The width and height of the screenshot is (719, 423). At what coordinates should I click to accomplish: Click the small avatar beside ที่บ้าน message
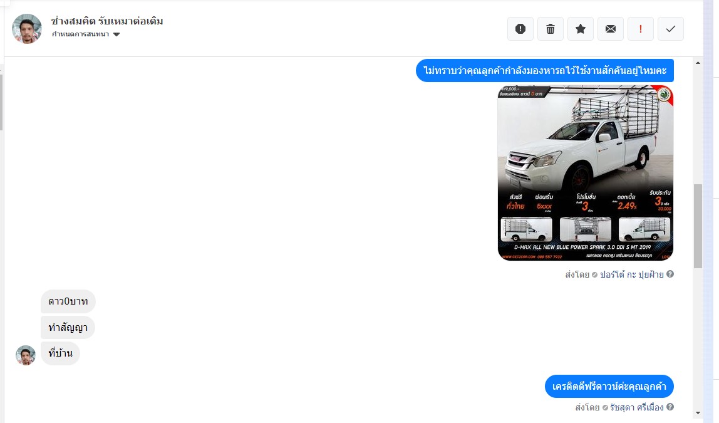[x=26, y=355]
